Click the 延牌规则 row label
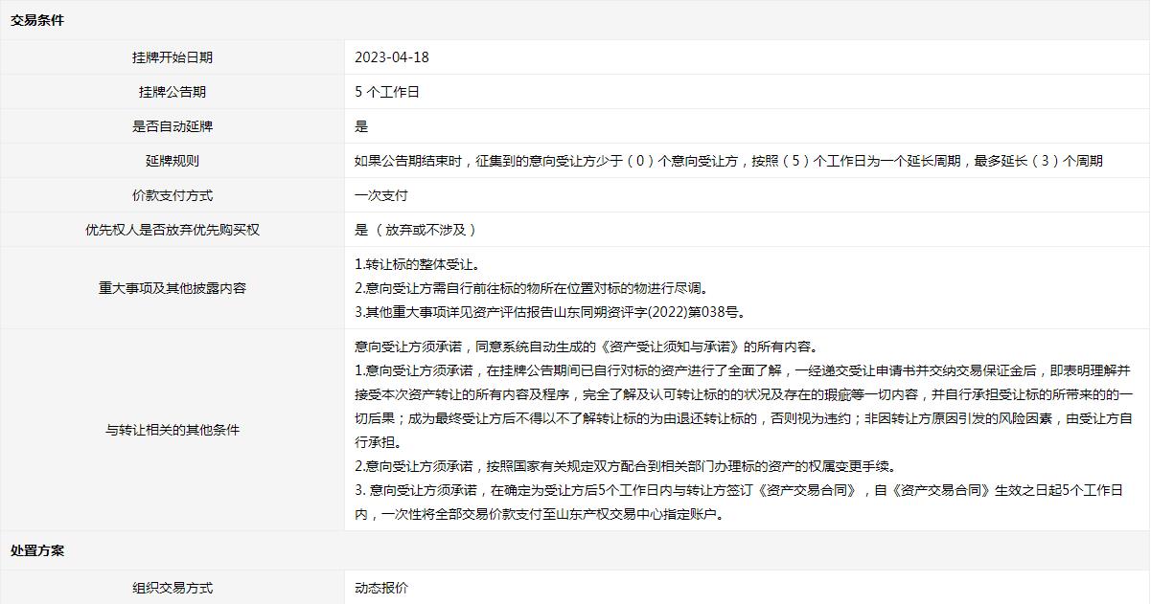The width and height of the screenshot is (1151, 604). pyautogui.click(x=173, y=161)
